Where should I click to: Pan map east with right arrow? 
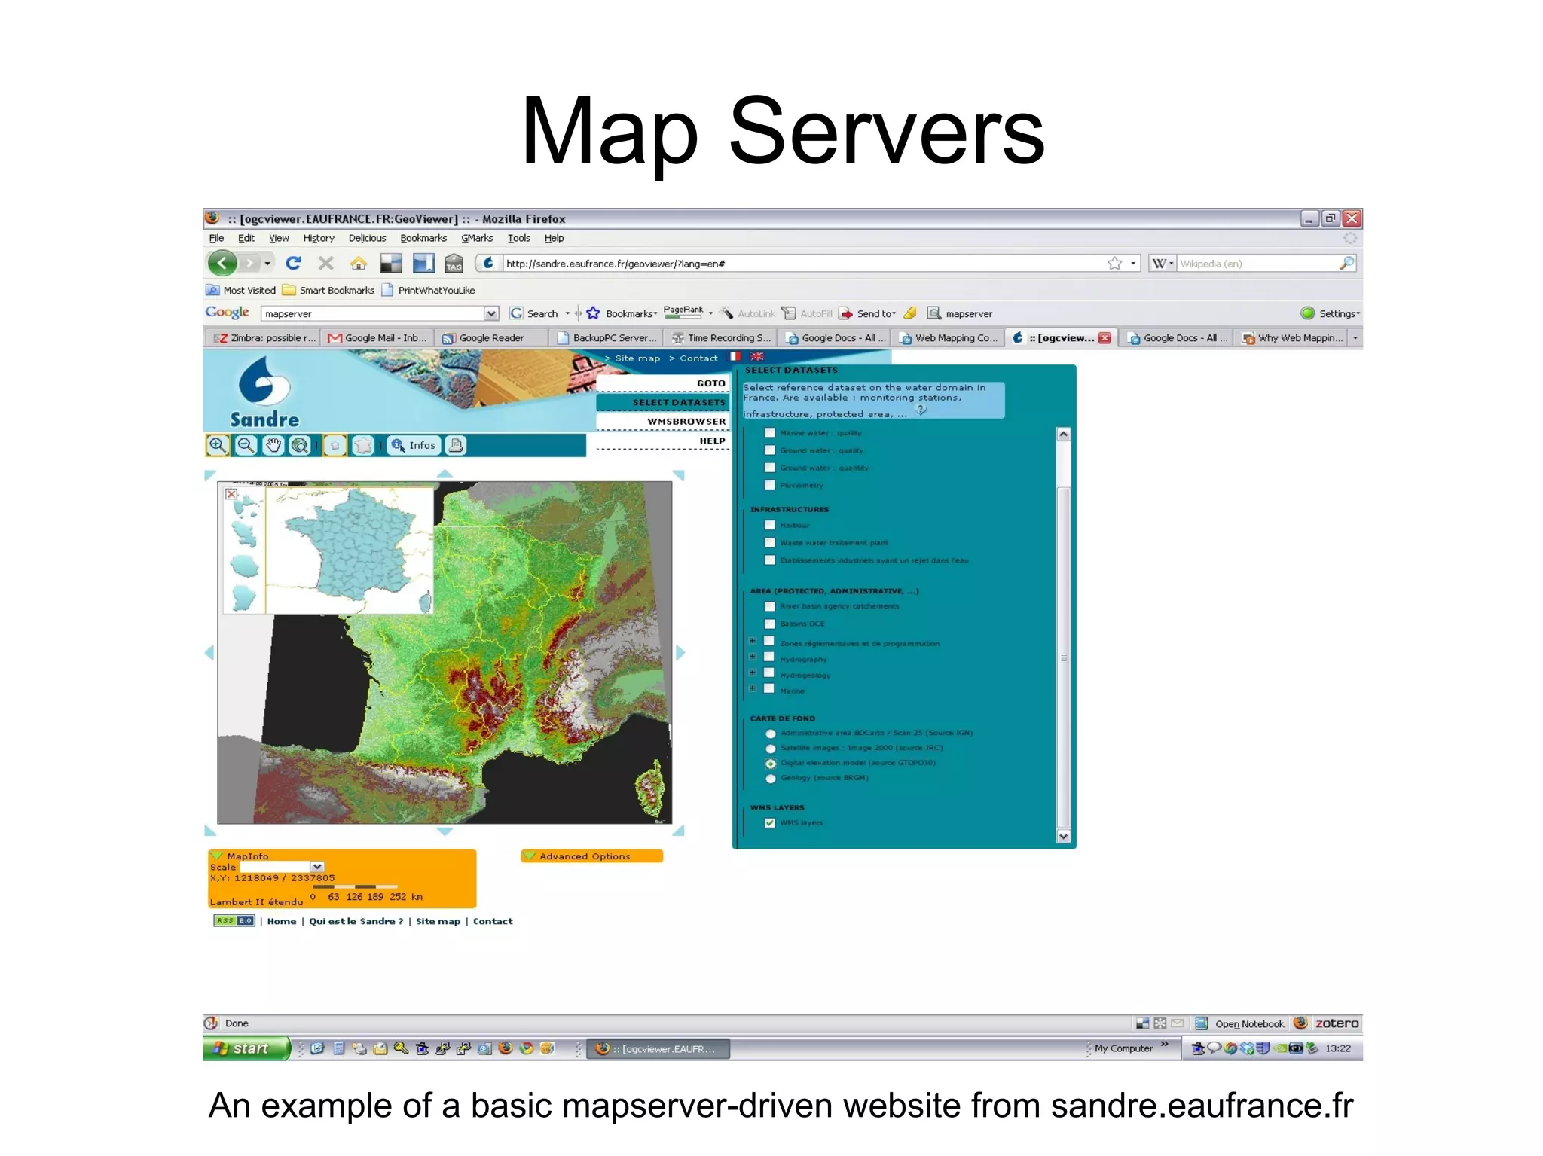pos(680,652)
